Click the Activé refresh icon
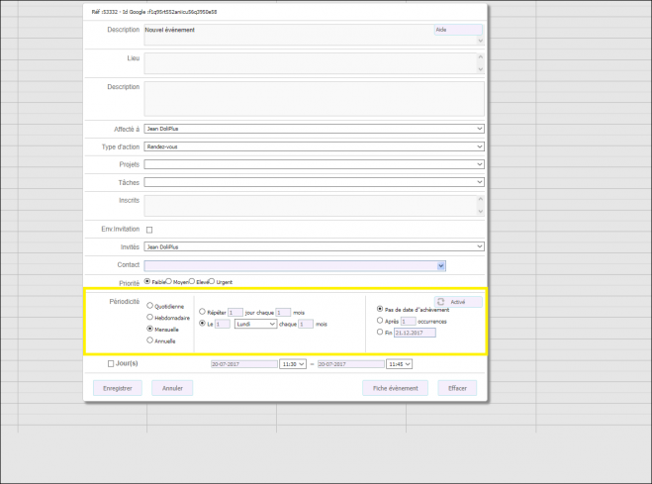652x484 pixels. (440, 302)
